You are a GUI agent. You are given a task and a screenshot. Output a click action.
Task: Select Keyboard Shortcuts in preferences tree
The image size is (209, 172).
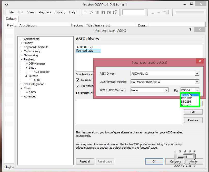[36, 47]
